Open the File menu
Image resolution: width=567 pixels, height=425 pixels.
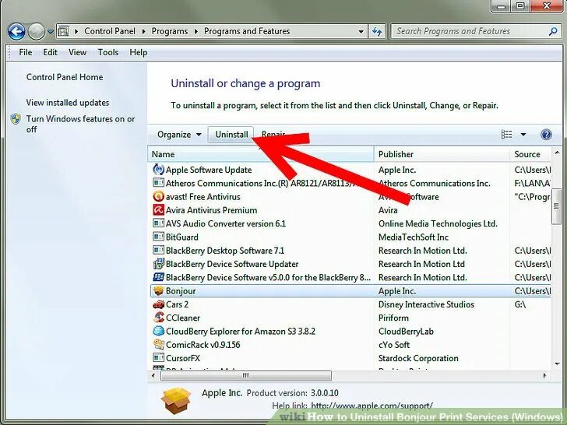tap(25, 52)
